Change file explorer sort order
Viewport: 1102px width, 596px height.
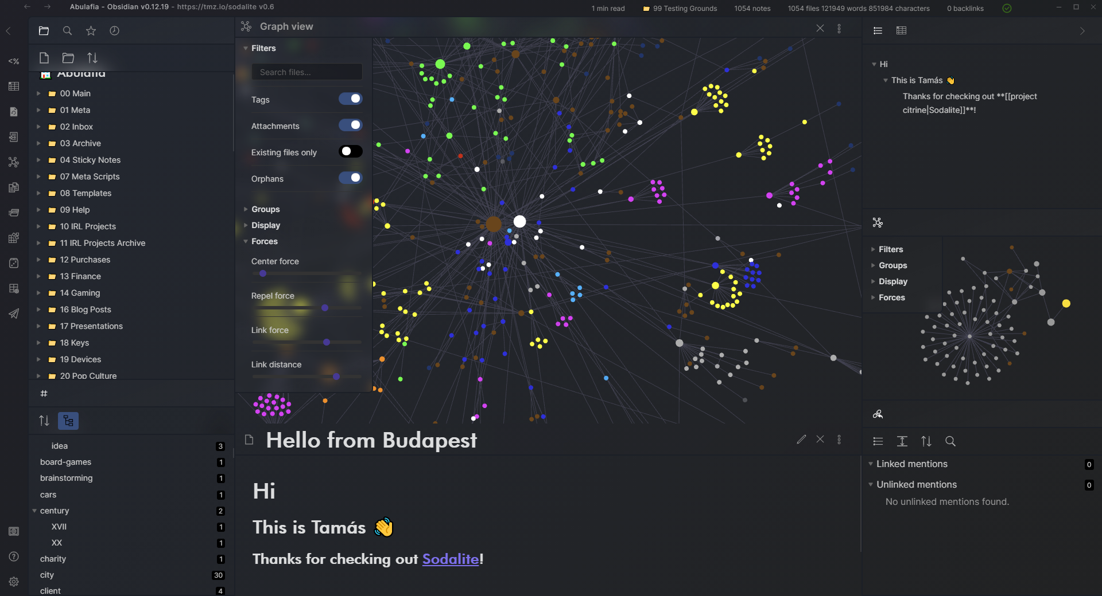click(92, 58)
